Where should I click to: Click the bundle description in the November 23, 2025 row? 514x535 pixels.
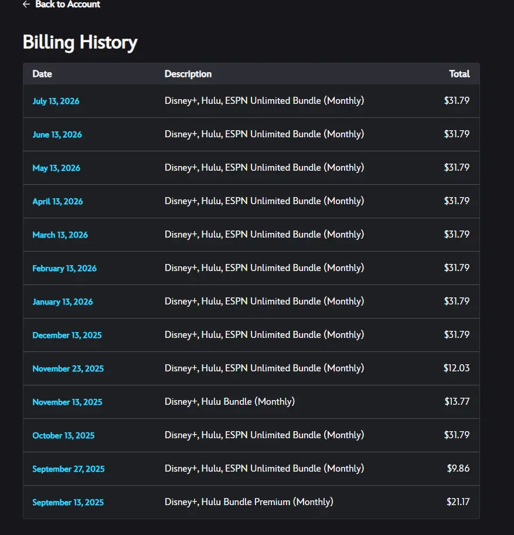[264, 368]
